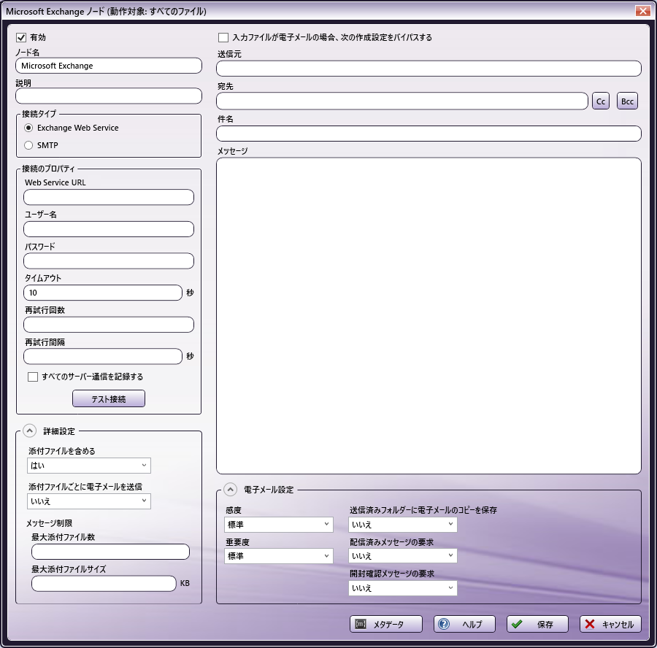The image size is (657, 648).
Task: Click the メタデータ button icon
Action: point(361,624)
